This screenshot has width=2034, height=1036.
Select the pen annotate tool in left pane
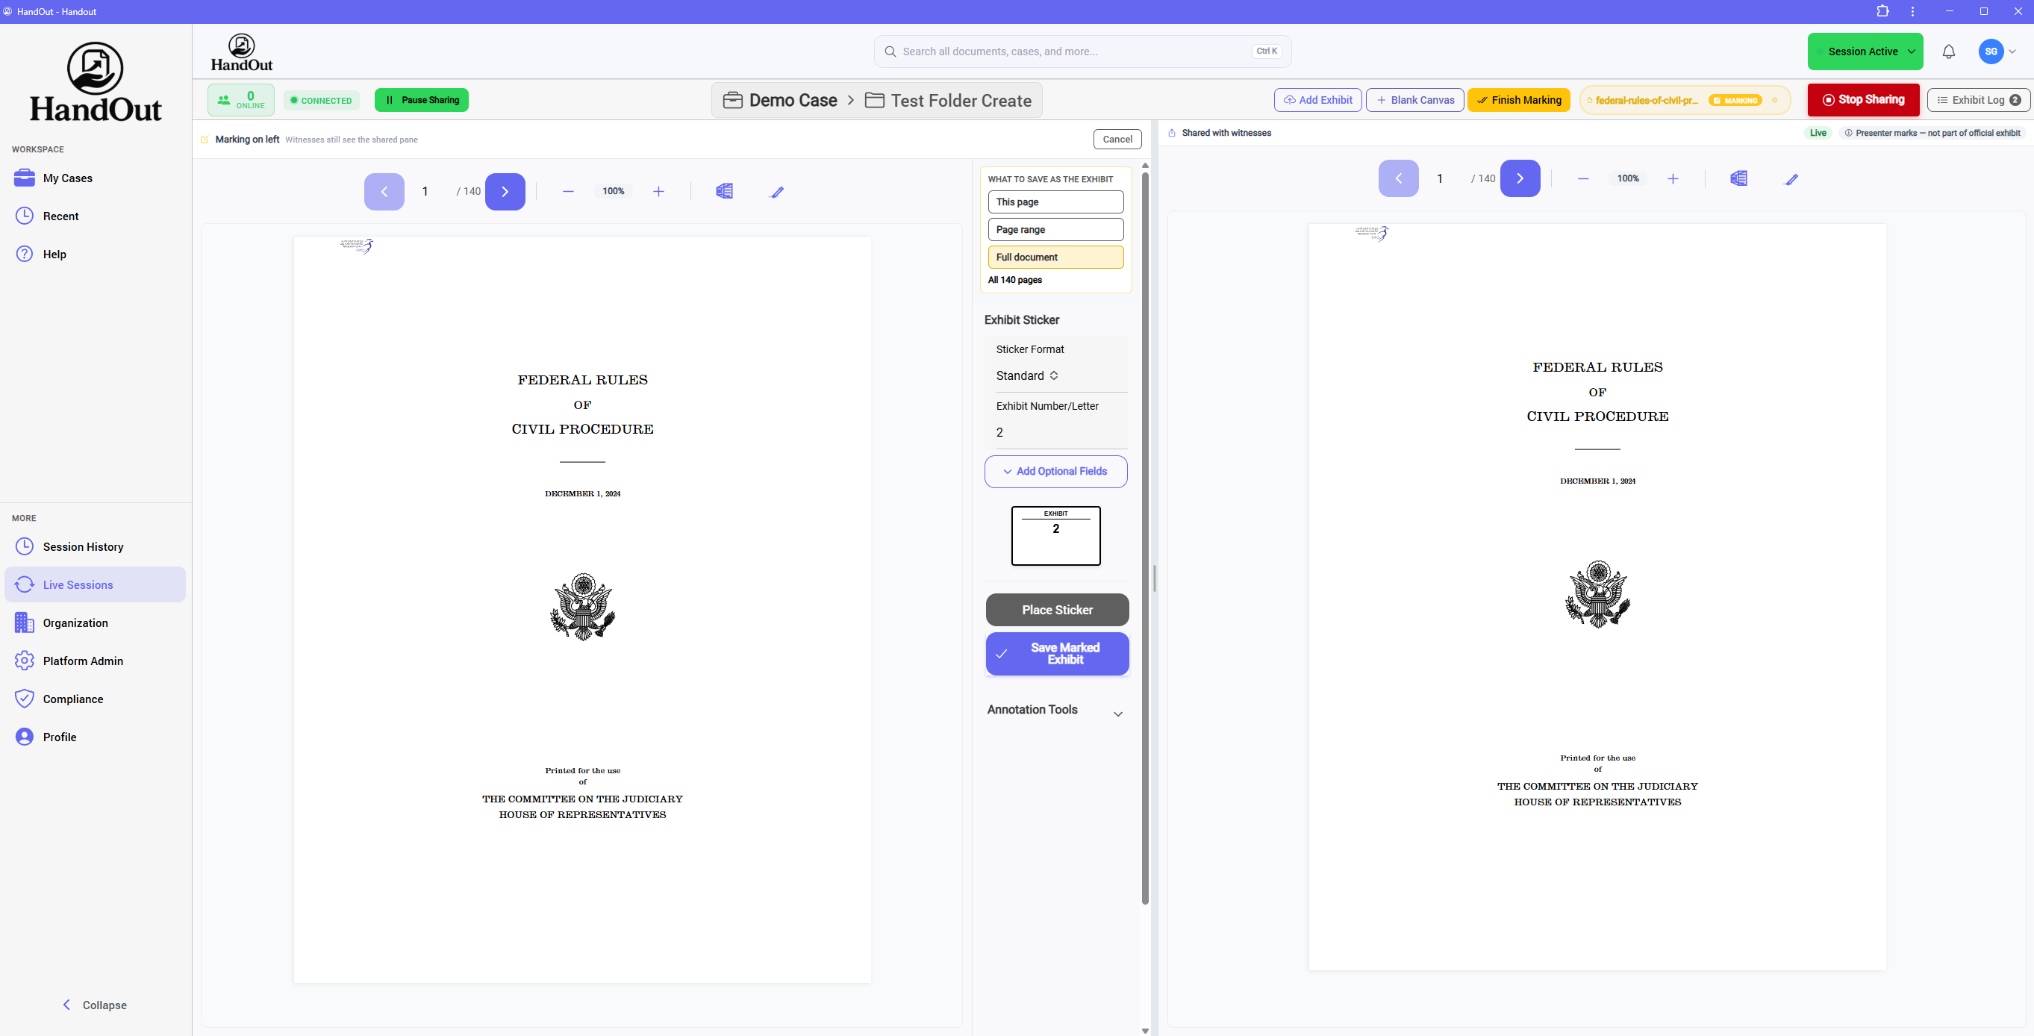(x=777, y=191)
